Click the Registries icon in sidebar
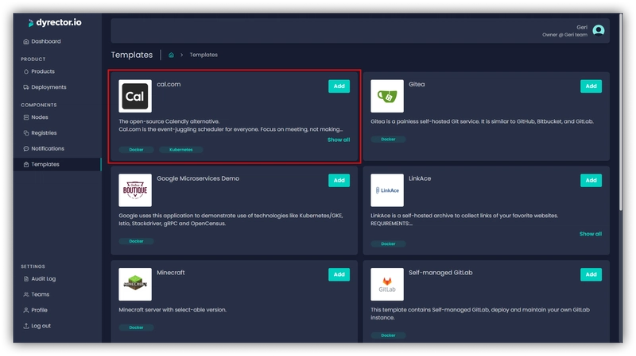This screenshot has width=636, height=356. coord(26,132)
